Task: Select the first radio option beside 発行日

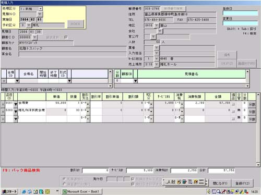Action: [64, 179]
